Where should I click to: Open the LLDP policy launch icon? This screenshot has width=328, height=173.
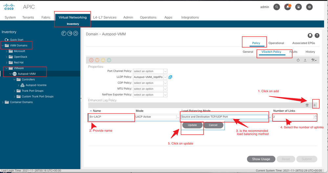170,77
